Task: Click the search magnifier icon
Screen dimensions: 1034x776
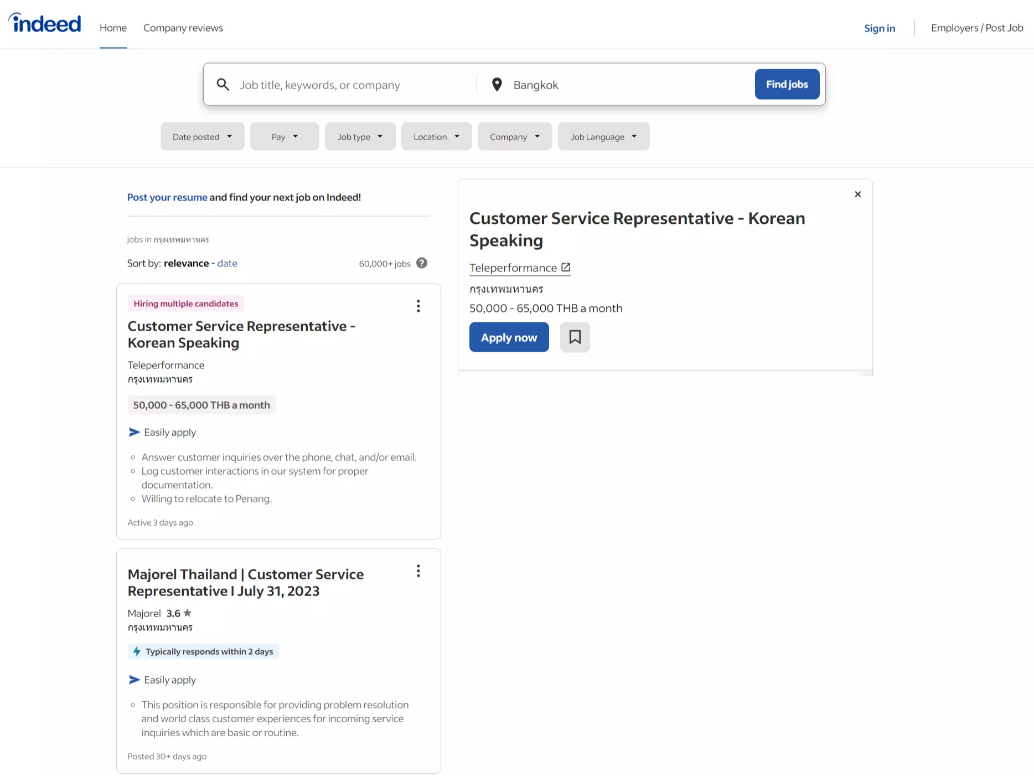Action: [x=223, y=84]
